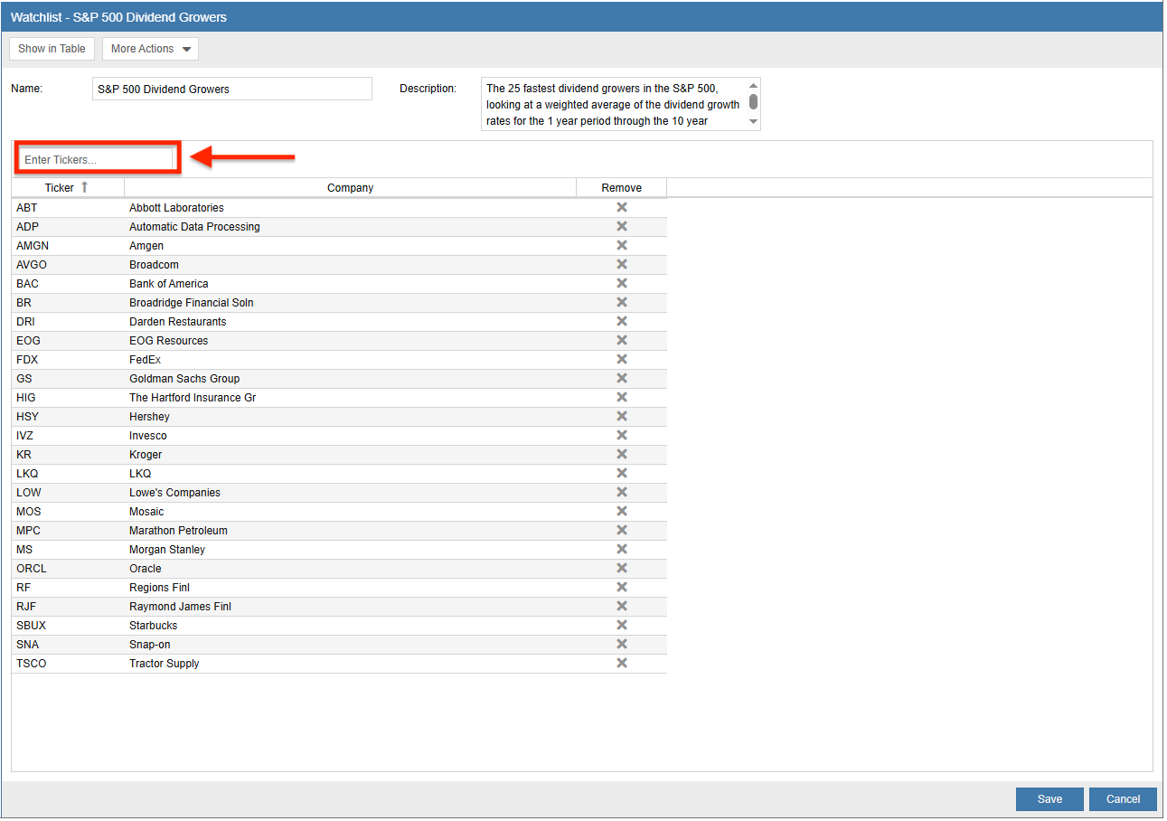Select the AVGO ticker cell
Image resolution: width=1167 pixels, height=821 pixels.
[x=68, y=265]
